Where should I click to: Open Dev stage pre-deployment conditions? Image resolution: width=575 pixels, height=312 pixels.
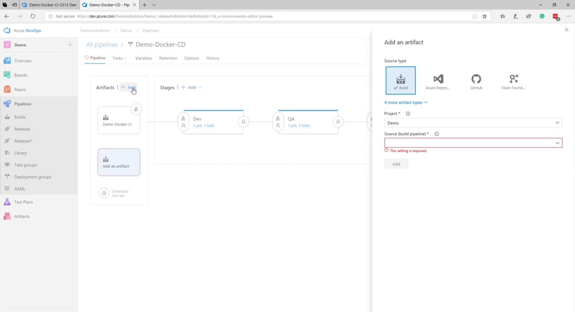click(183, 122)
